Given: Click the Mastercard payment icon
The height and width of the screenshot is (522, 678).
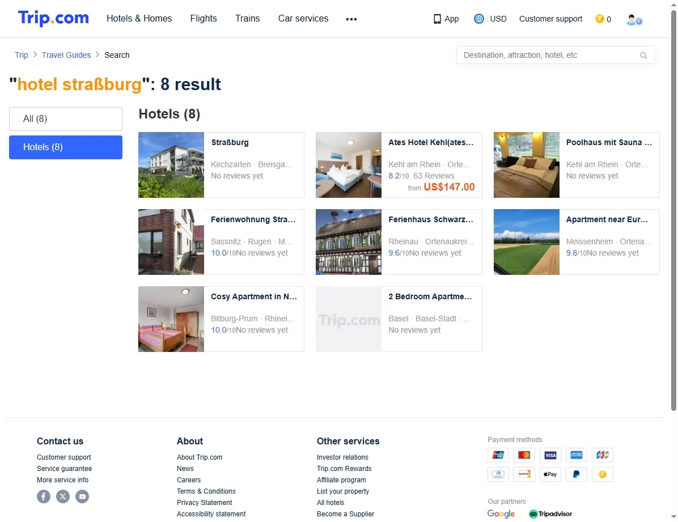Looking at the screenshot, I should 524,455.
